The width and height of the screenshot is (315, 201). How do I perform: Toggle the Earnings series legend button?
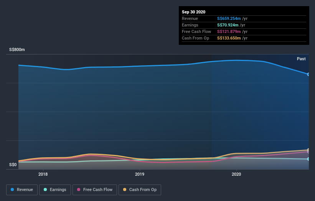pyautogui.click(x=55, y=190)
